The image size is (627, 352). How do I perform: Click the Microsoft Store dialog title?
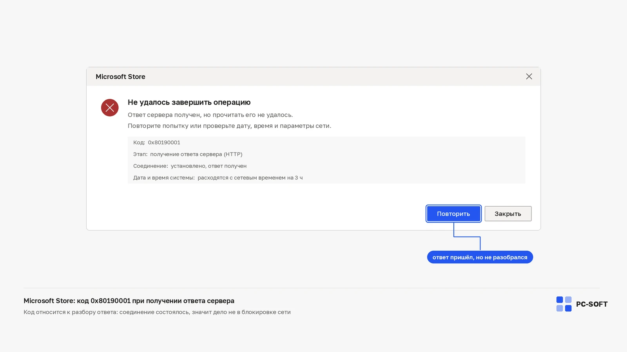point(120,77)
